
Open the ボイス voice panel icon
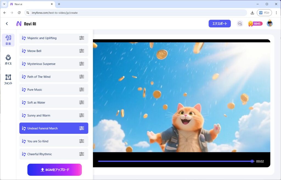(x=8, y=60)
